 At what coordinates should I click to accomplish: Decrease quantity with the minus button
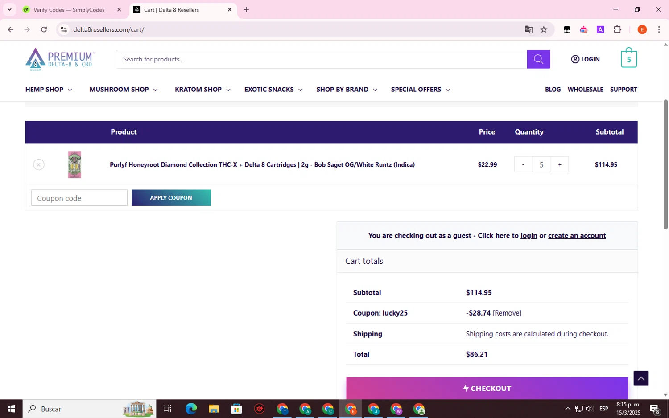click(x=523, y=164)
